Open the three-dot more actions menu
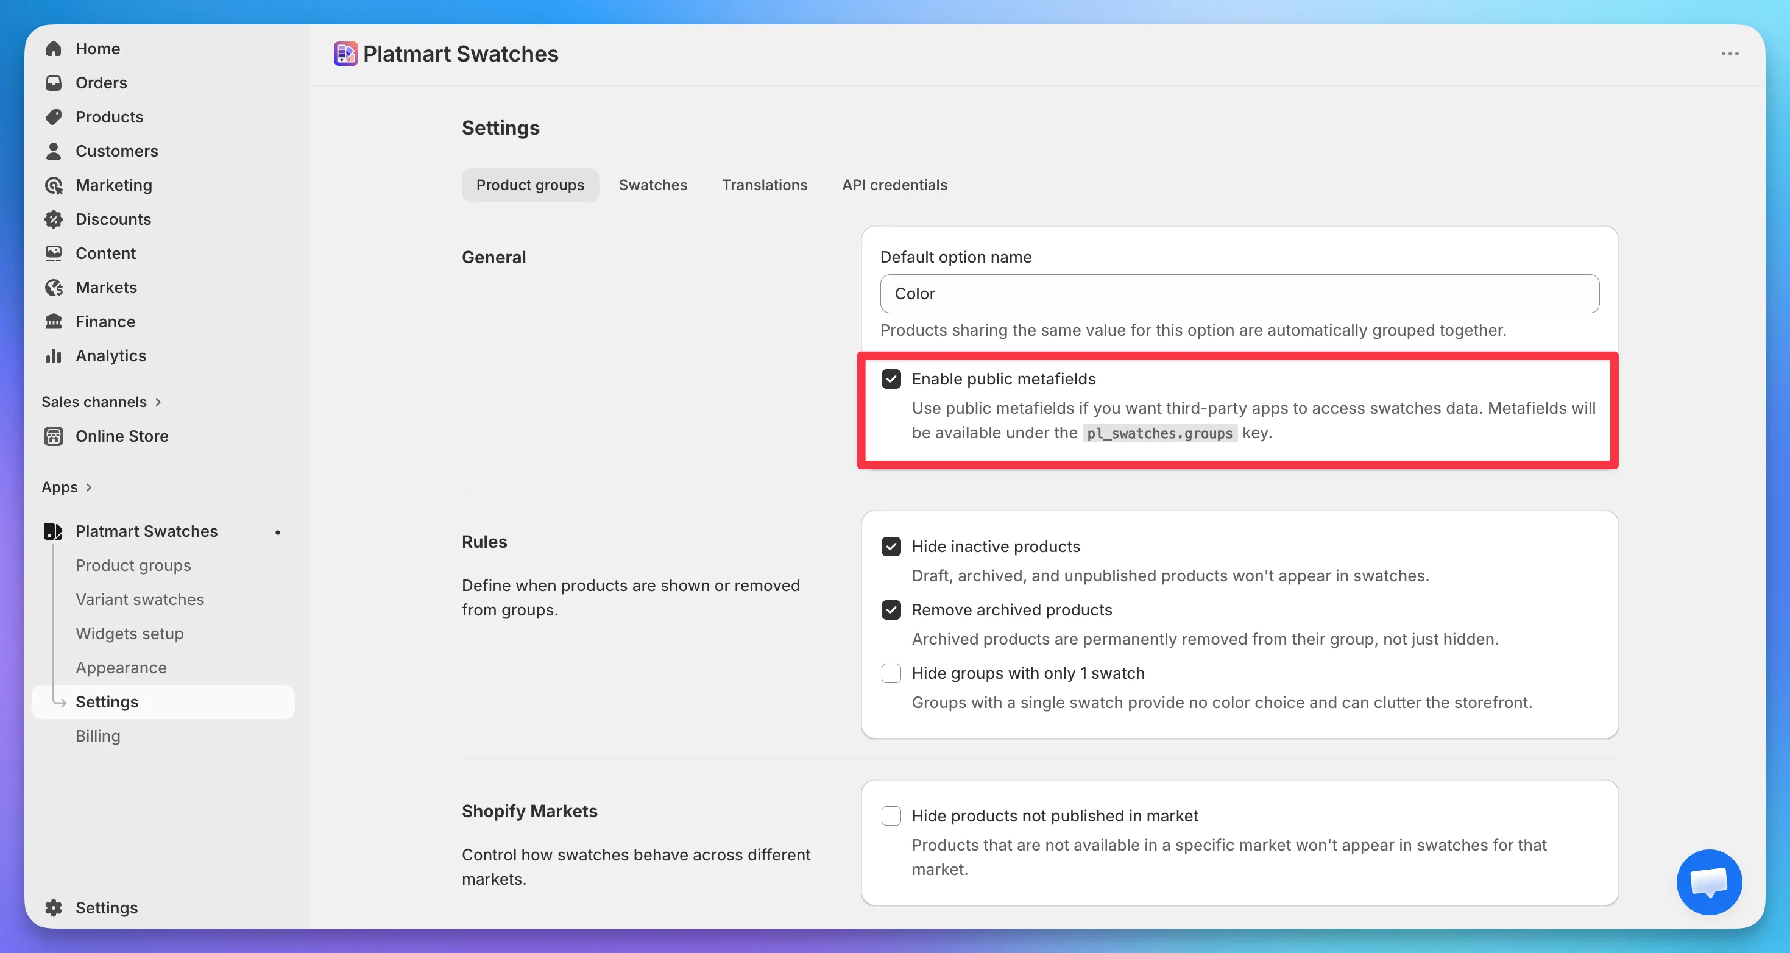1790x953 pixels. [x=1730, y=54]
